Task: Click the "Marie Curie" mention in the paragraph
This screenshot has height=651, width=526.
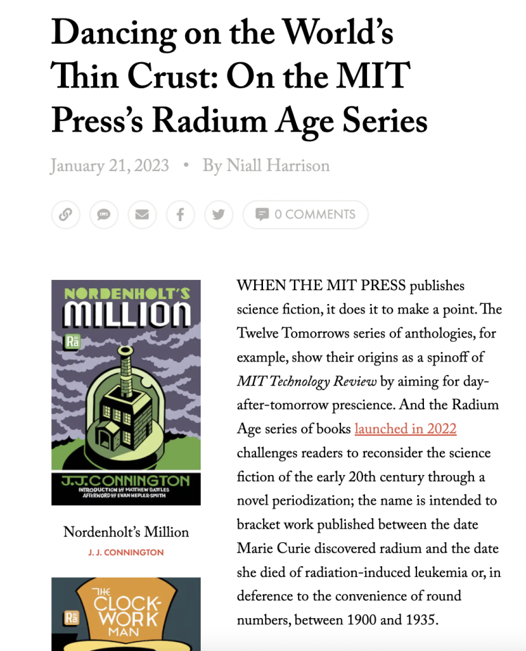Action: [275, 549]
